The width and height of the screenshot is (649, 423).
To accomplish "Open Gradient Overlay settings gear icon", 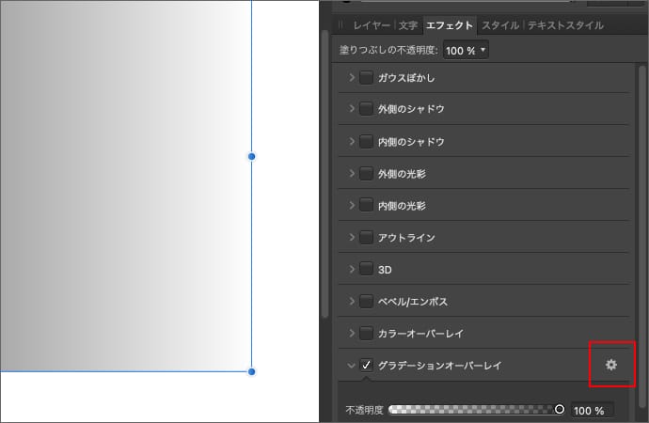I will 610,365.
